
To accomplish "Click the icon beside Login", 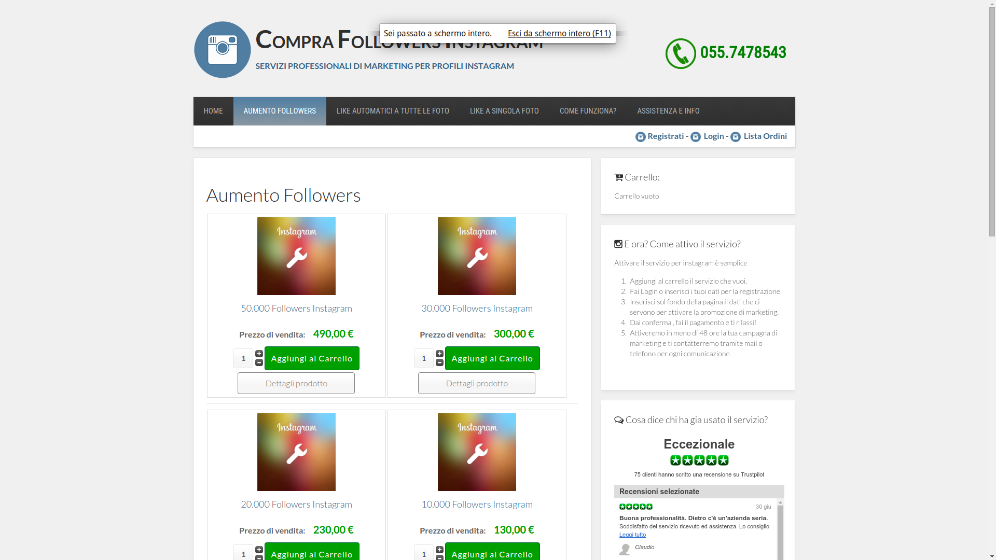I will 696,137.
